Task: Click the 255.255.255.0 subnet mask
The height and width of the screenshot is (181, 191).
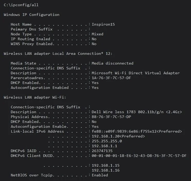Action: coord(107,141)
